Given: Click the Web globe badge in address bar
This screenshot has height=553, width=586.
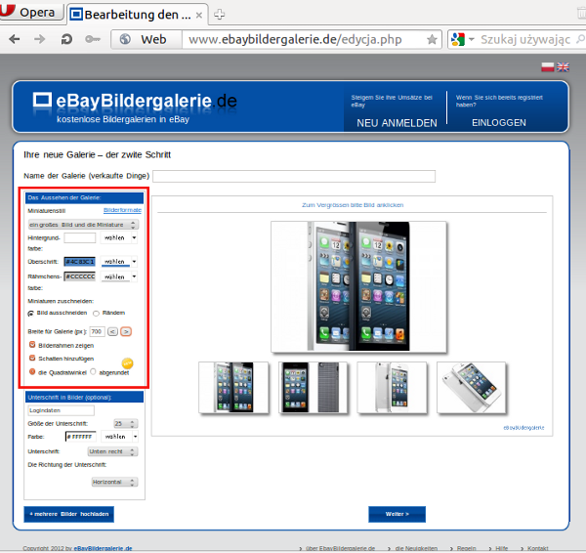Looking at the screenshot, I should point(146,39).
